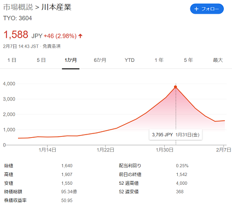
Task: Switch to the YTD tab
Action: point(130,60)
